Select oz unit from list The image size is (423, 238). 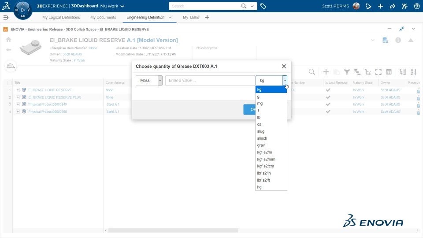tap(271, 124)
